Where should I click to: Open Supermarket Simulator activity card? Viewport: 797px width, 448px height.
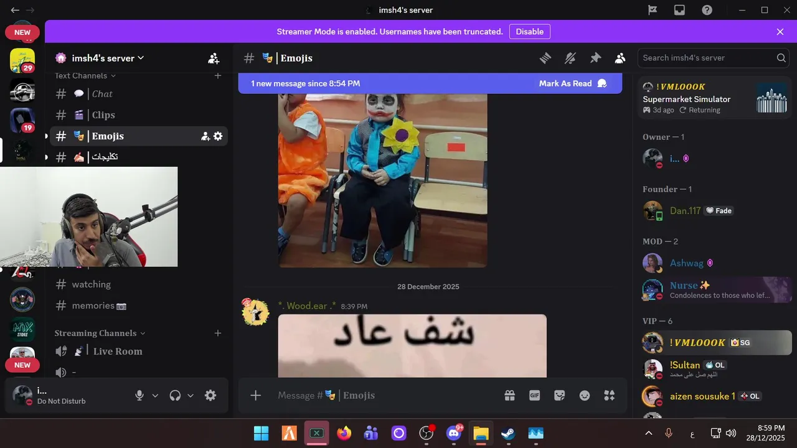pyautogui.click(x=715, y=98)
